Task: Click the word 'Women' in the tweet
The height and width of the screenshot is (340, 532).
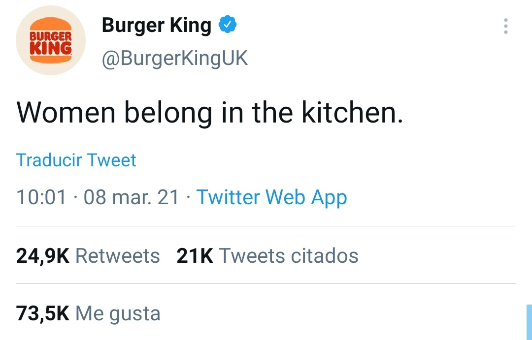Action: tap(66, 113)
